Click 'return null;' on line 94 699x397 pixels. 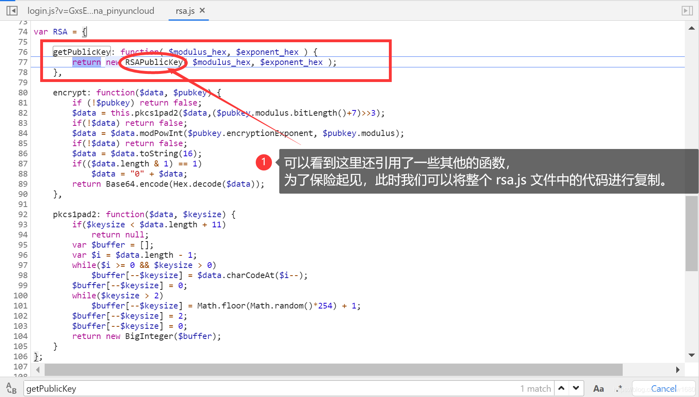tap(120, 235)
